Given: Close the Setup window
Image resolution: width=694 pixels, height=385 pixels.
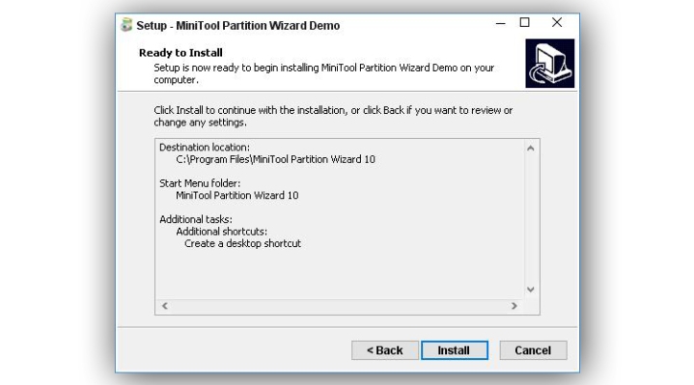Looking at the screenshot, I should coord(557,23).
